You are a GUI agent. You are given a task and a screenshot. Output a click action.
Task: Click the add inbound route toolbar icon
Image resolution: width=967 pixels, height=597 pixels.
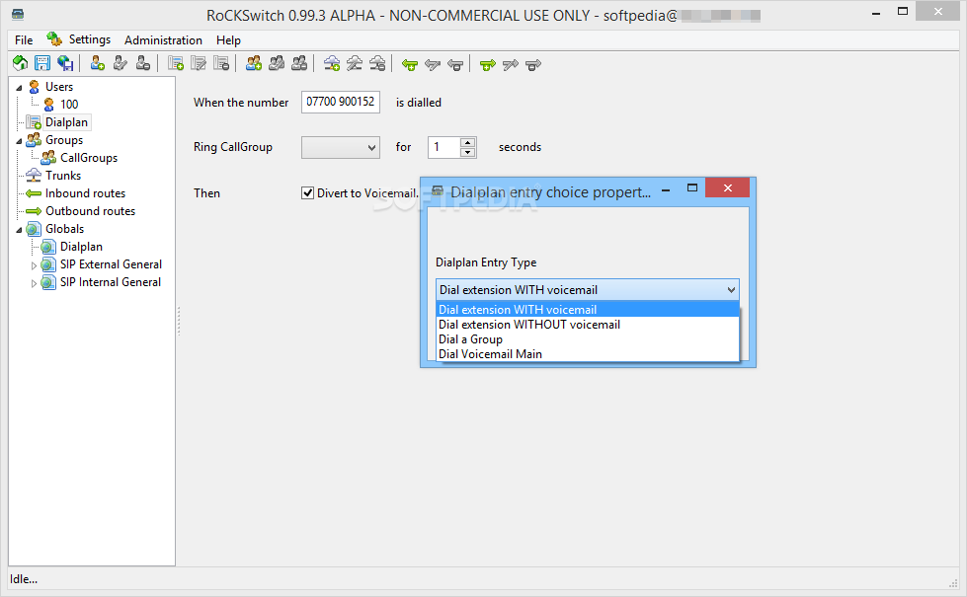410,64
